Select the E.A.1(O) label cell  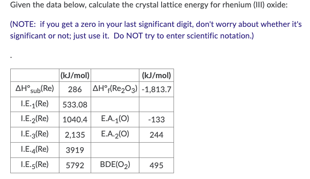[115, 119]
